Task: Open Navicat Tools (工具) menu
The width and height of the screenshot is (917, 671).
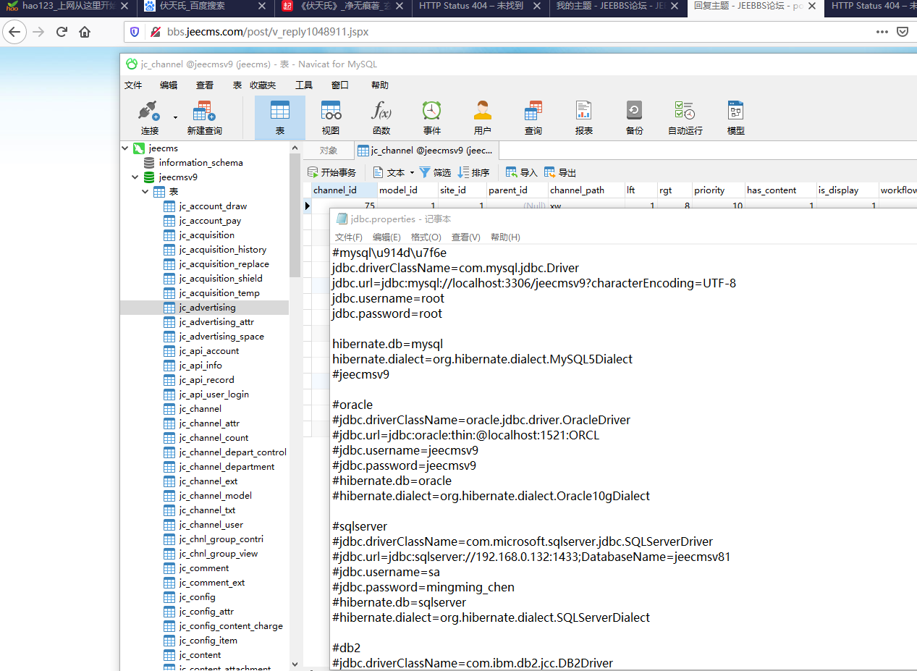Action: pyautogui.click(x=304, y=85)
